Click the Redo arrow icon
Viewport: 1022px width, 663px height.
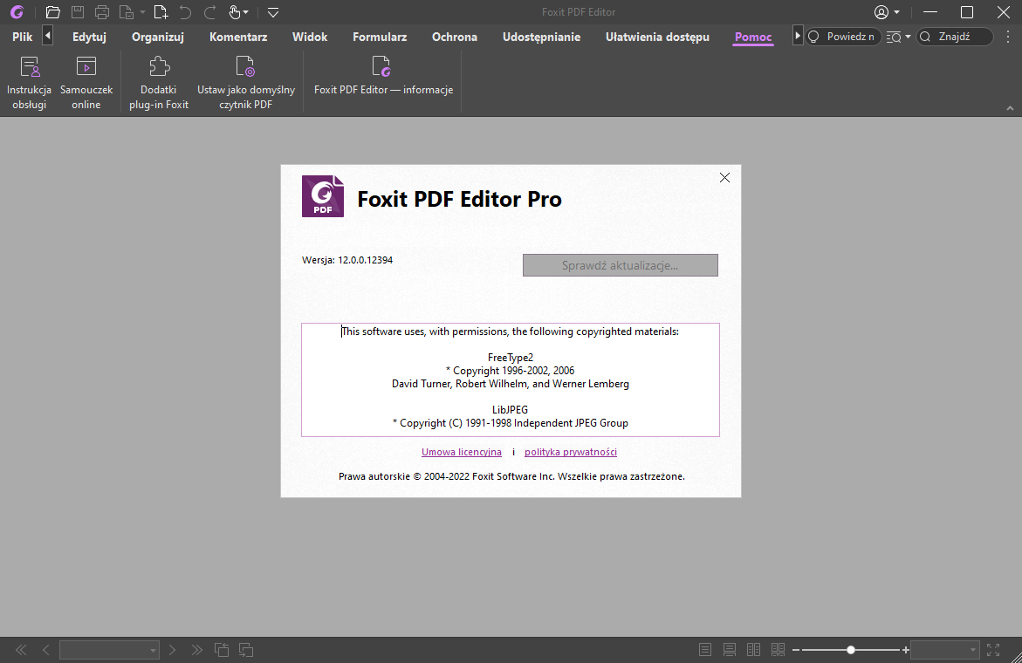(x=209, y=11)
